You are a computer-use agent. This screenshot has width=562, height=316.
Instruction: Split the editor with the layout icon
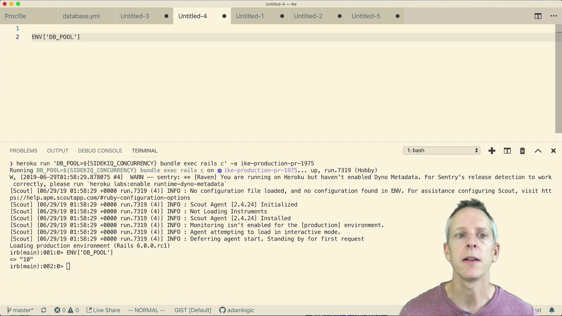tap(538, 16)
